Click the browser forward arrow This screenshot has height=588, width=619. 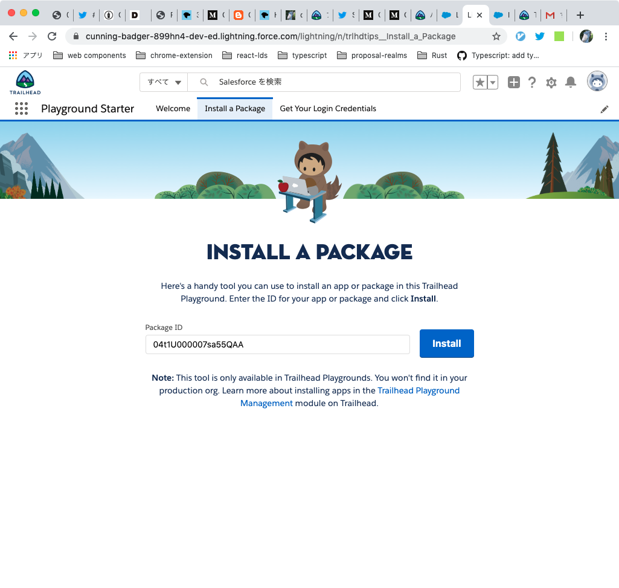coord(33,36)
